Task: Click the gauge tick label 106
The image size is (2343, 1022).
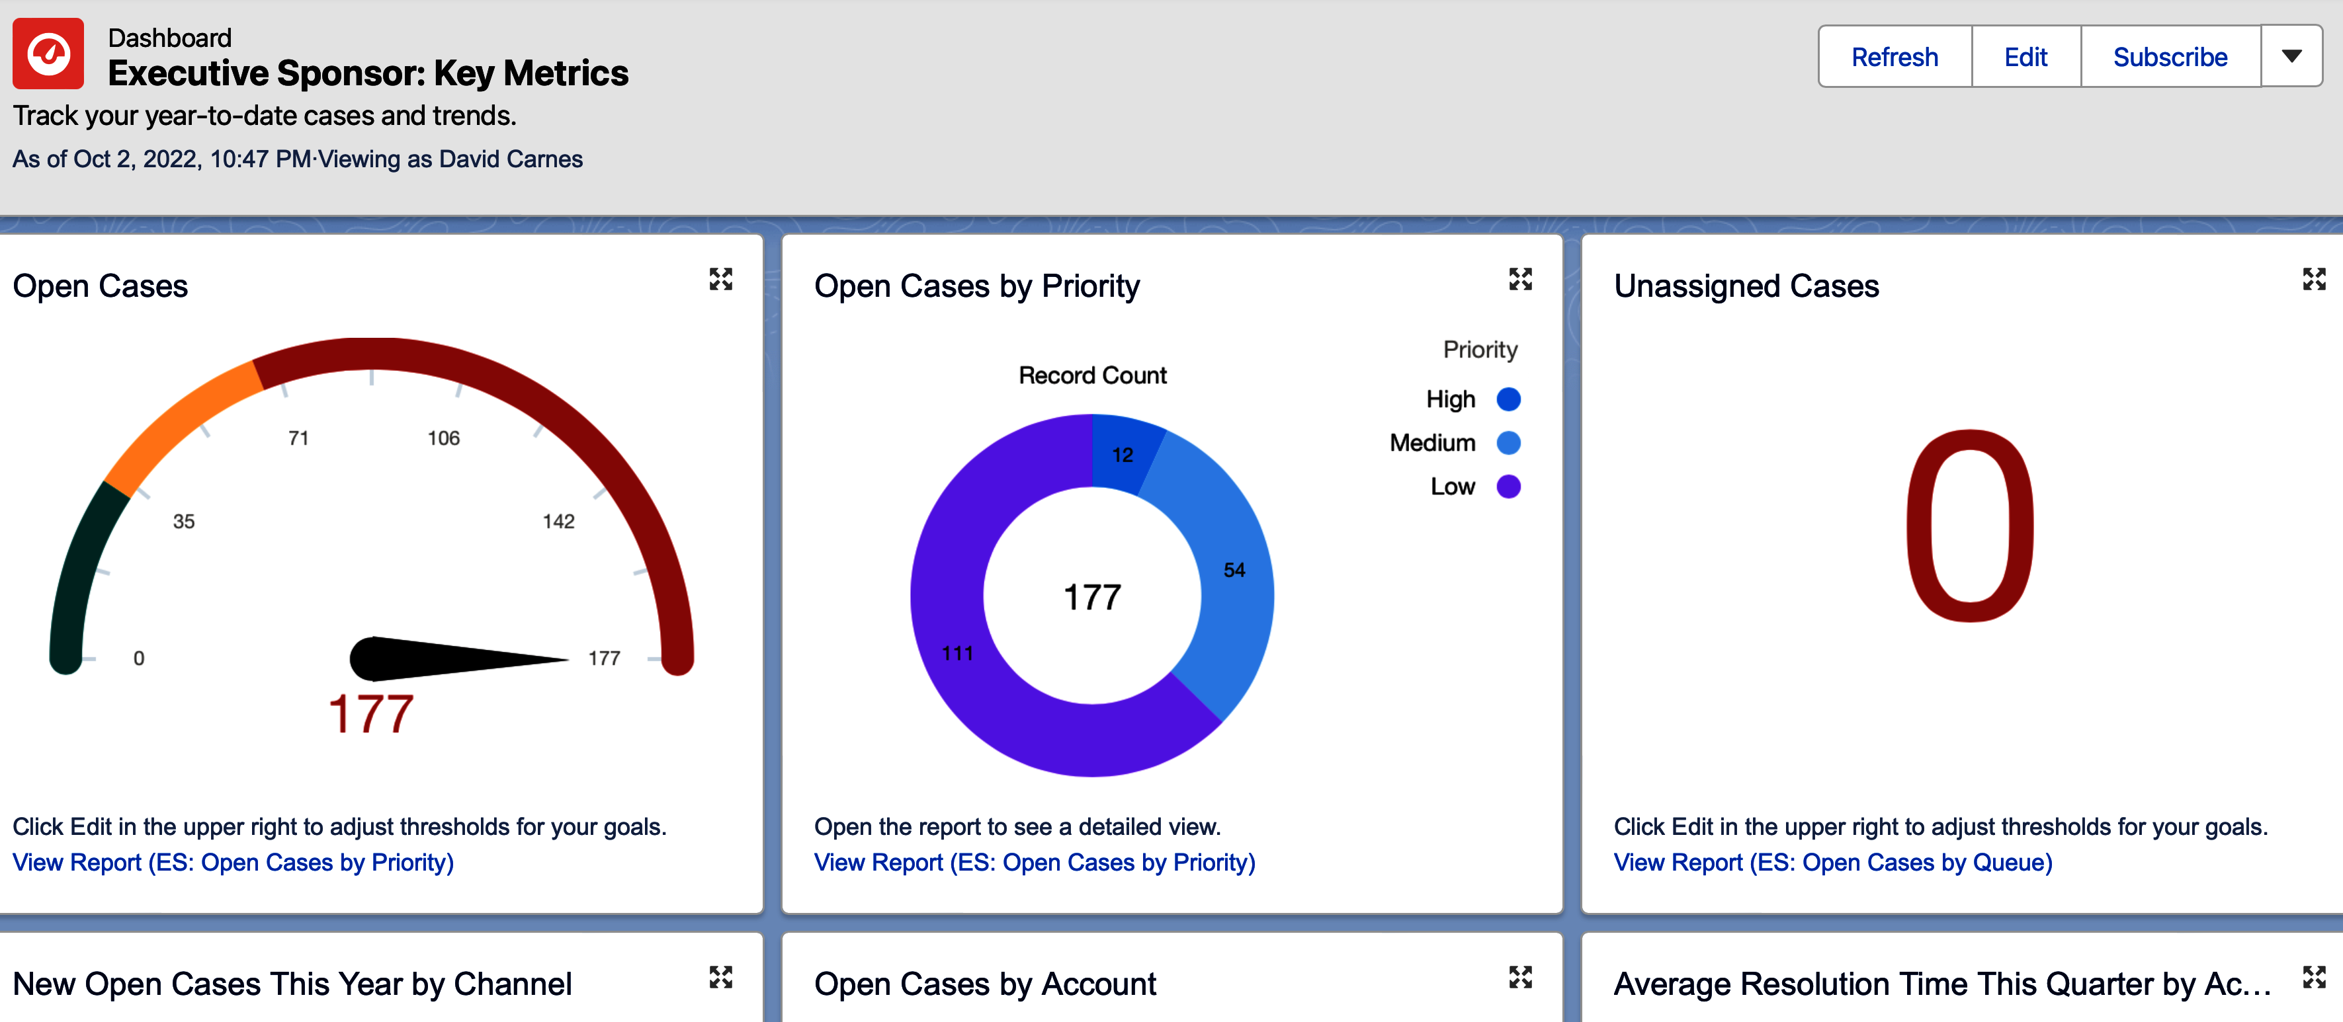Action: tap(444, 438)
